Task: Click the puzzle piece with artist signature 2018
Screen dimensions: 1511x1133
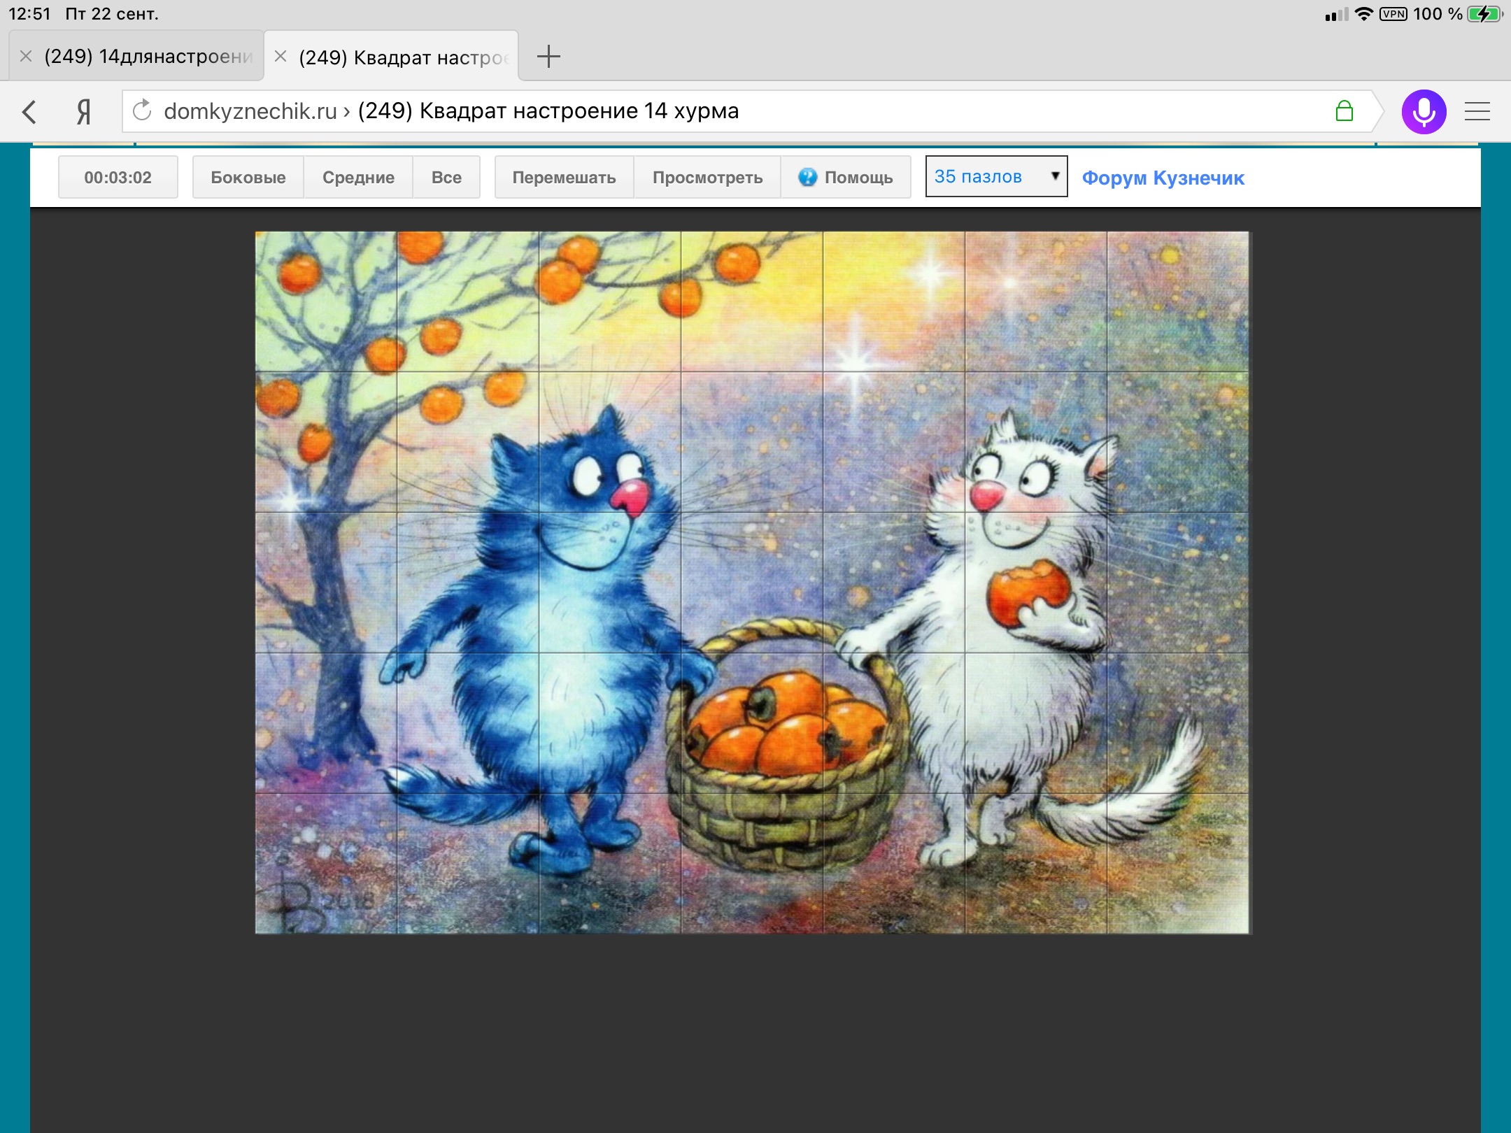Action: [326, 863]
